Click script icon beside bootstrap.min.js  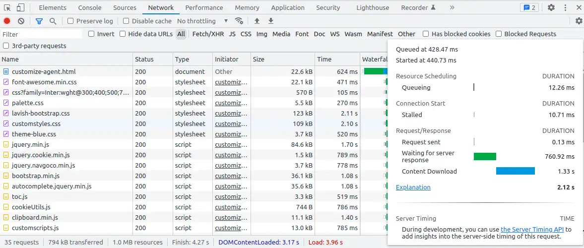pyautogui.click(x=6, y=176)
